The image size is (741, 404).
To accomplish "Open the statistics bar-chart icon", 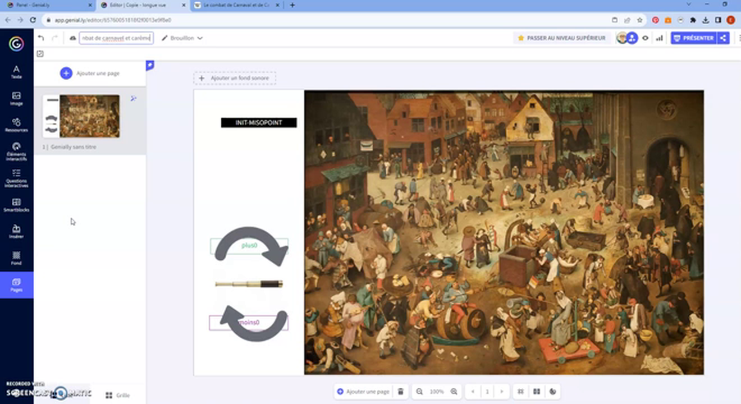I will point(659,38).
